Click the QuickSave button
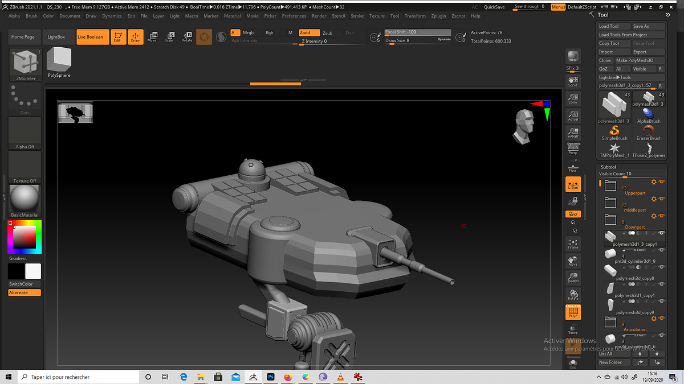The width and height of the screenshot is (684, 384). click(x=494, y=7)
